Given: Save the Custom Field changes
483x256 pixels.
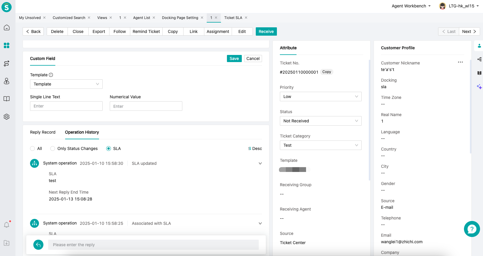Looking at the screenshot, I should point(234,59).
